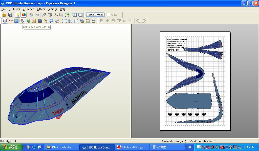259x151 pixels.
Task: Open the Settings menu
Action: tap(52, 9)
